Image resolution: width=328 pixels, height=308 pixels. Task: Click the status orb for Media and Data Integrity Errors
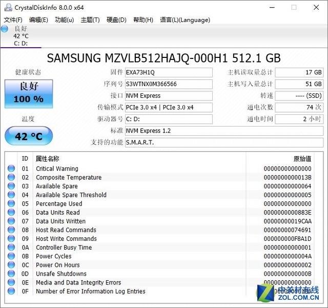tap(11, 282)
